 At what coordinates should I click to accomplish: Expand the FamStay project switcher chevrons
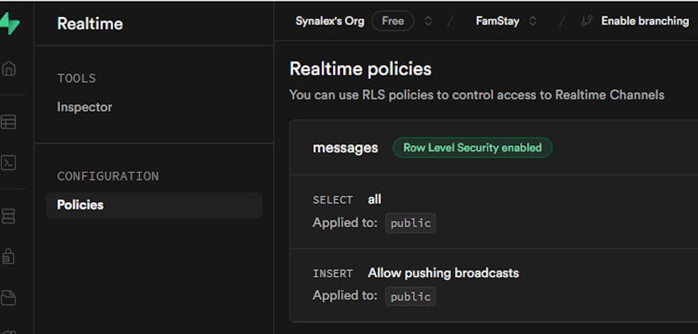click(x=533, y=21)
